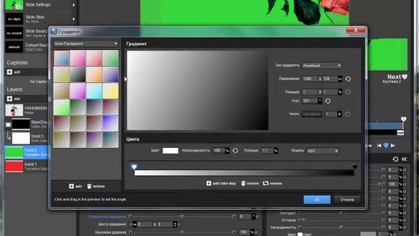Jump to previous keyframe
The height and width of the screenshot is (236, 419).
pos(379,146)
